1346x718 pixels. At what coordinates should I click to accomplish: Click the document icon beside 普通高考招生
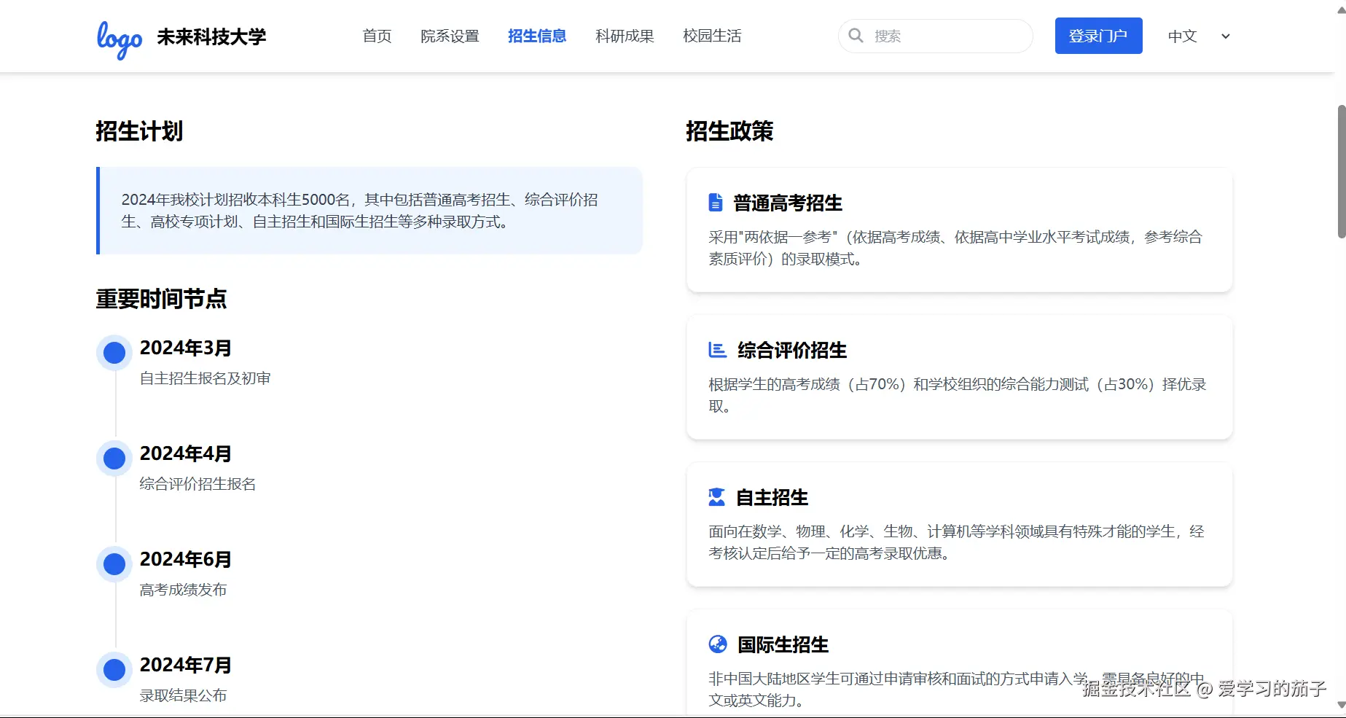pos(715,203)
